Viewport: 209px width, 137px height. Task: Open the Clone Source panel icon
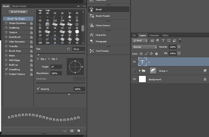pos(92,25)
